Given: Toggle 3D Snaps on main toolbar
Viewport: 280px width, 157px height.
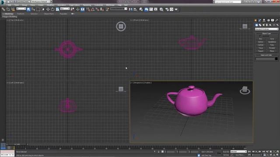Looking at the screenshot, I should click(88, 9).
